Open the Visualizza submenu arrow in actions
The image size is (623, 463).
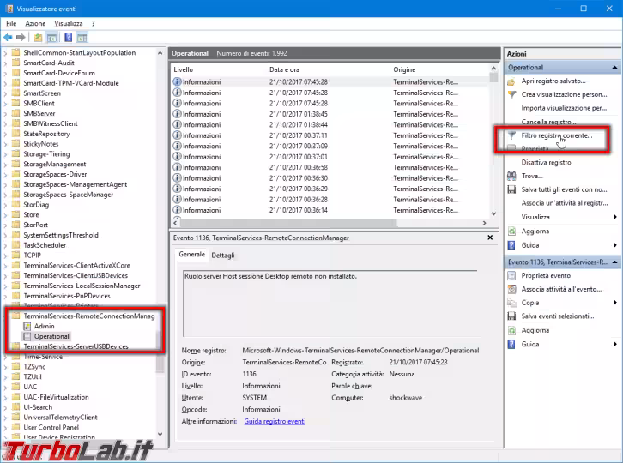tap(615, 217)
